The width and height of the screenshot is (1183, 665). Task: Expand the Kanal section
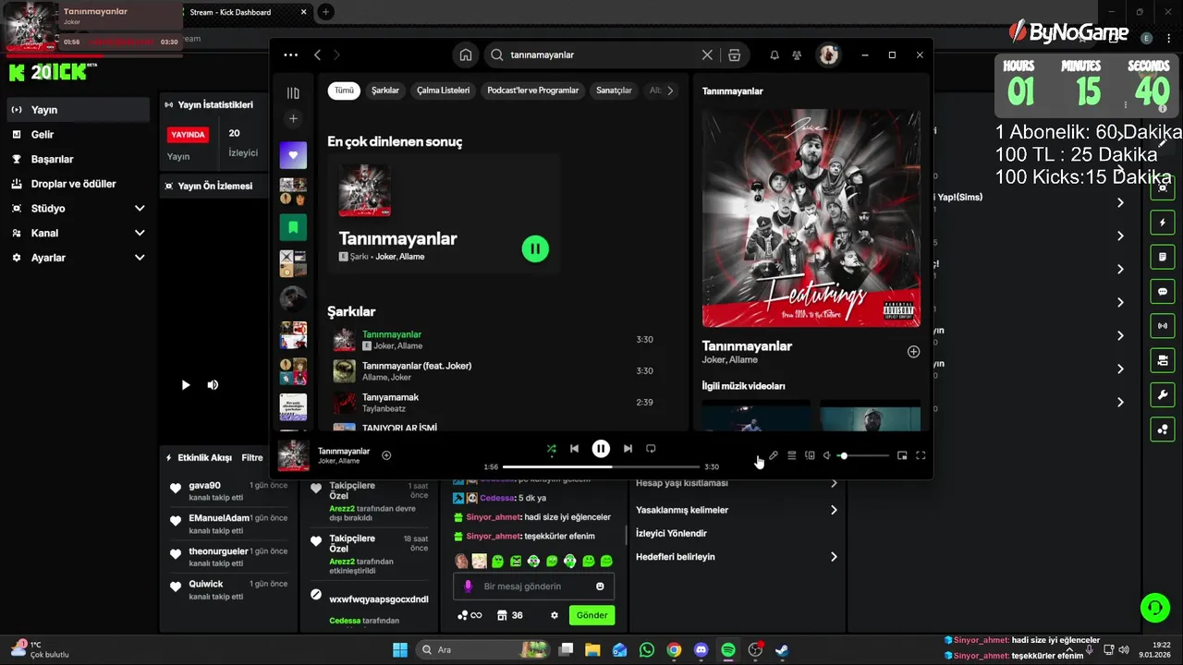tap(78, 233)
